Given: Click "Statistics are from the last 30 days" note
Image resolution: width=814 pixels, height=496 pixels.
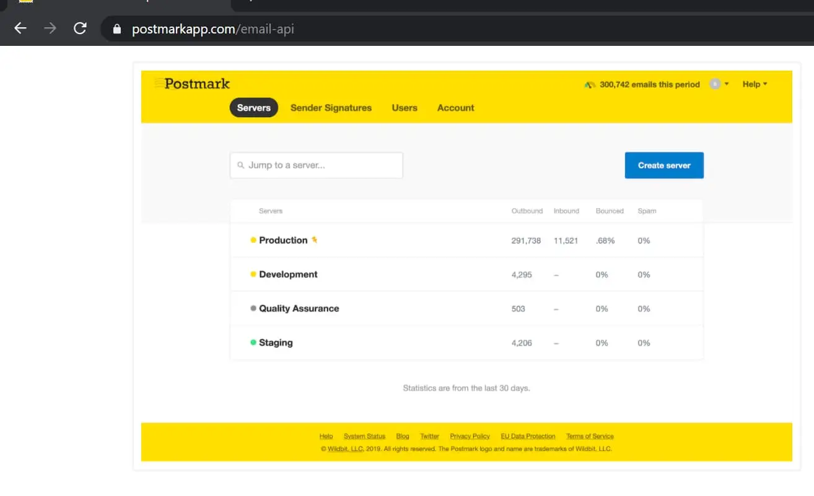Looking at the screenshot, I should (x=466, y=388).
